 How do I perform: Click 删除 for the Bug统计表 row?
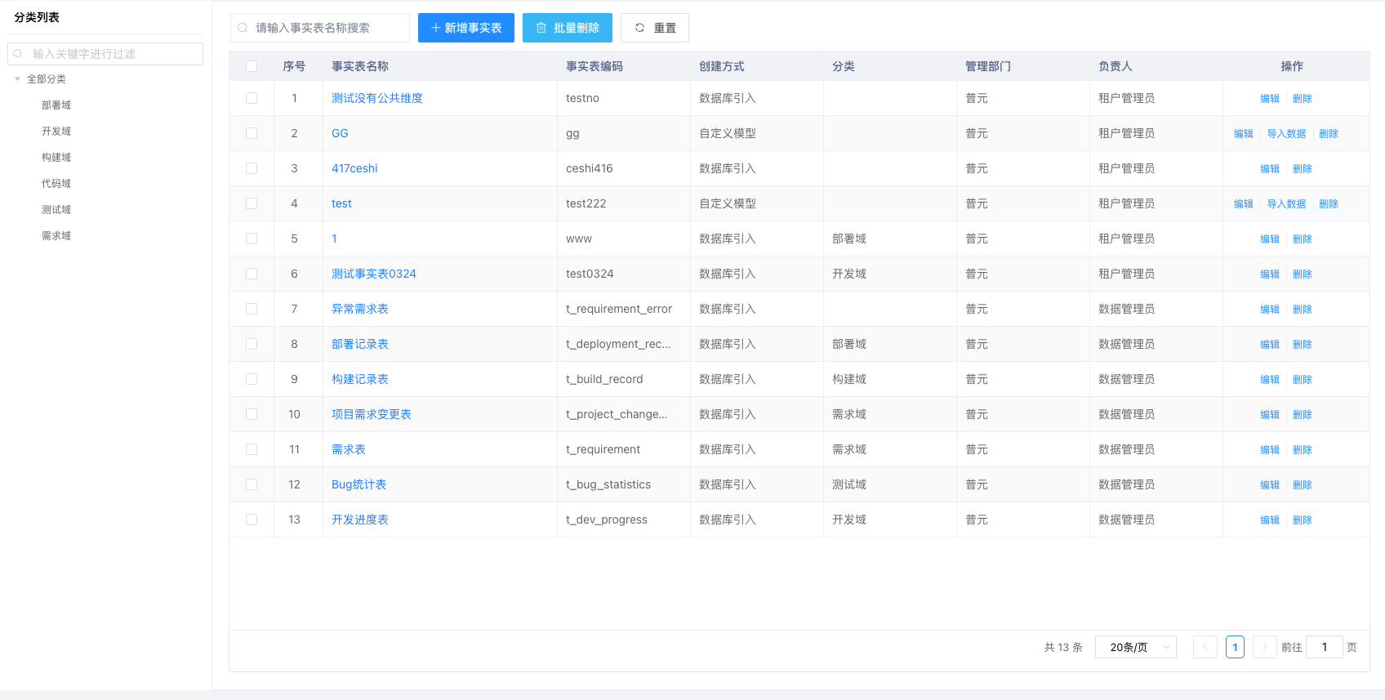click(1302, 485)
